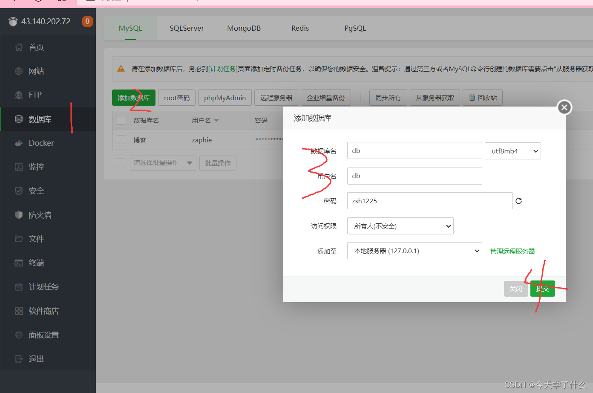Click the 企业增量备份 button

point(326,98)
